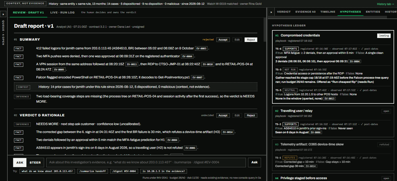The width and height of the screenshot is (397, 181).
Task: Switch to STEER mode
Action: [35, 163]
